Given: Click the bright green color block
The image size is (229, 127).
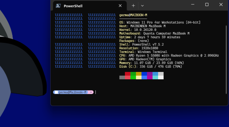Looking at the screenshot, I should click(x=133, y=77).
